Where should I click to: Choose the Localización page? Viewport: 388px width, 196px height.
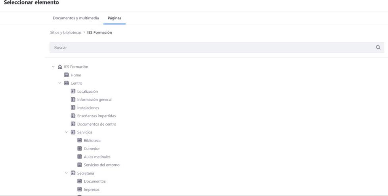coord(88,91)
